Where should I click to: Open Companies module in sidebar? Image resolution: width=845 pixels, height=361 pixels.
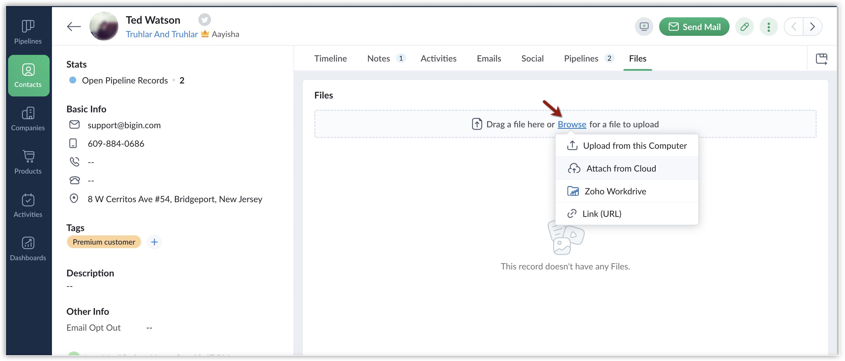pyautogui.click(x=28, y=119)
